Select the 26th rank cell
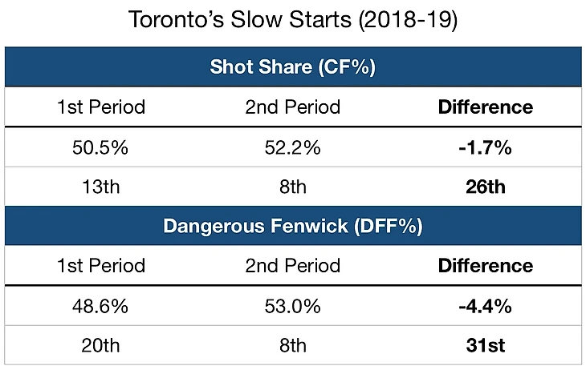 [485, 187]
